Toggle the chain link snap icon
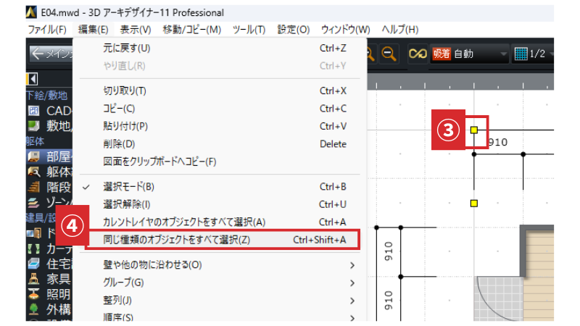Image resolution: width=580 pixels, height=326 pixels. pos(418,54)
